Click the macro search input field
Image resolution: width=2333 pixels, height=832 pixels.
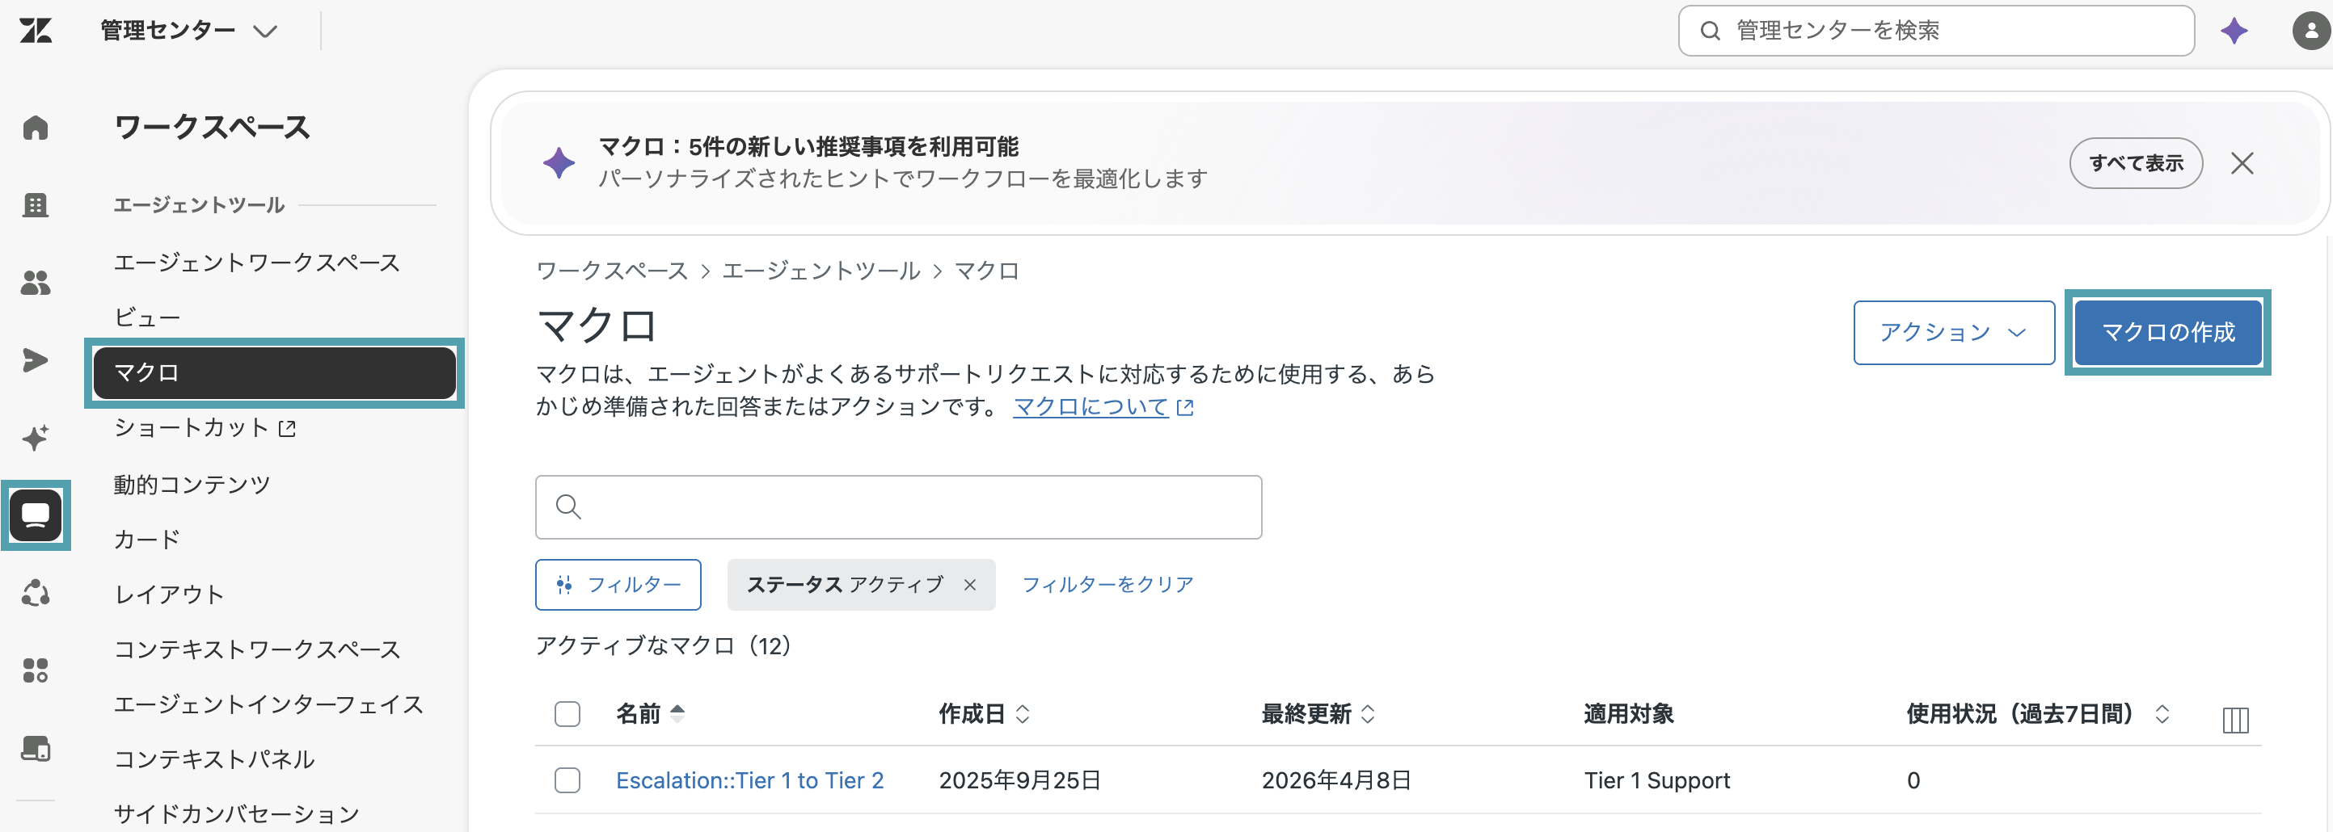tap(898, 507)
